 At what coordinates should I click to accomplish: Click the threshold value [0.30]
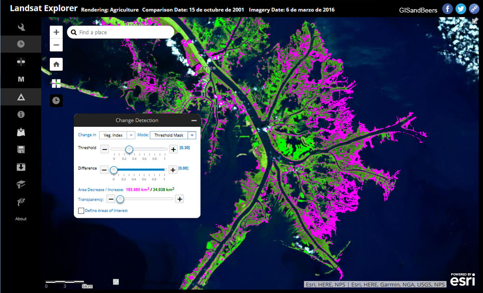tap(185, 147)
